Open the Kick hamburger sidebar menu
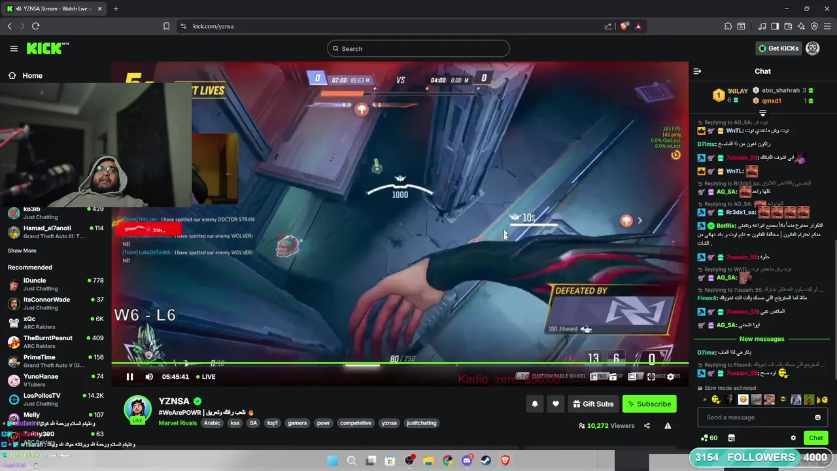 click(x=14, y=48)
